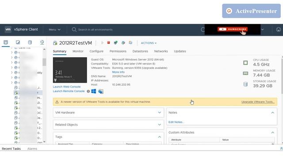This screenshot has height=159, width=283.
Task: Expand the Recent Tasks pane with double chevron
Action: coord(281,148)
